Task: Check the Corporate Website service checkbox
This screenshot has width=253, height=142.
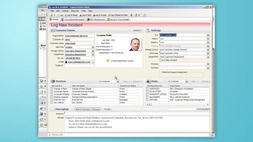Action: tap(52, 94)
